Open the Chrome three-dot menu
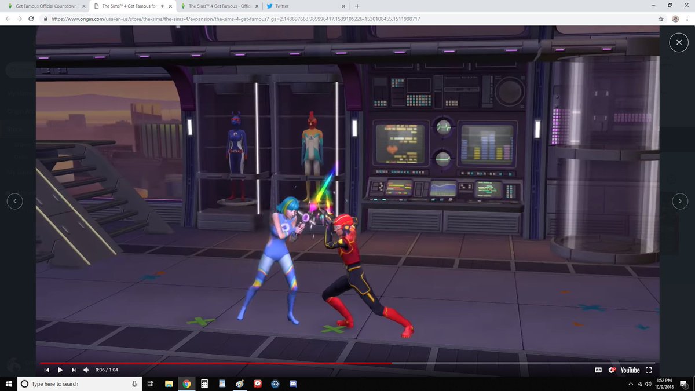 click(x=688, y=19)
